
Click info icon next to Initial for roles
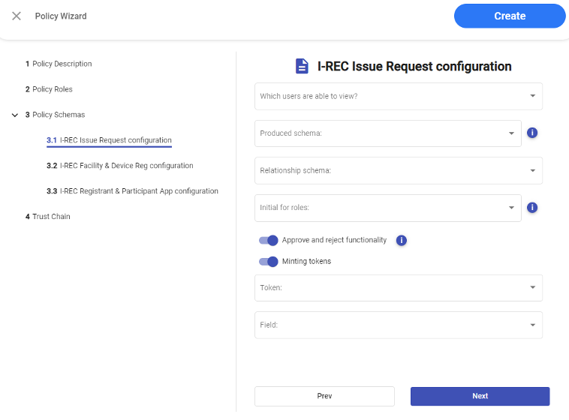[532, 208]
